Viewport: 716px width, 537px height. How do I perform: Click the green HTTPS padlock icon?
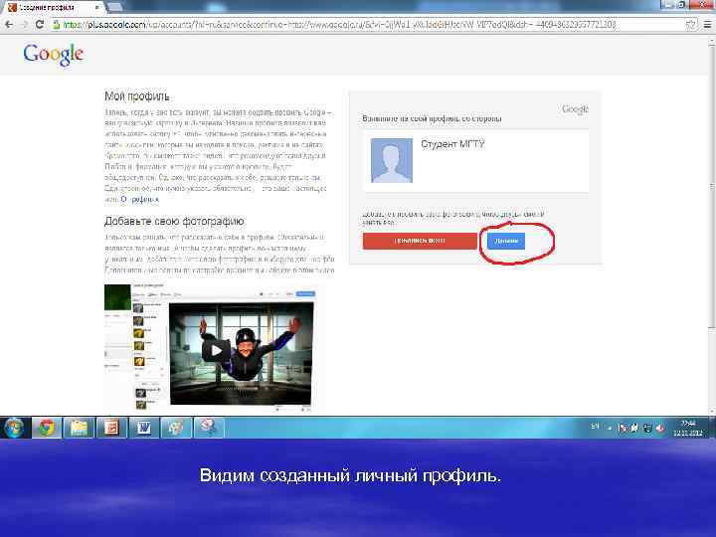(x=57, y=25)
